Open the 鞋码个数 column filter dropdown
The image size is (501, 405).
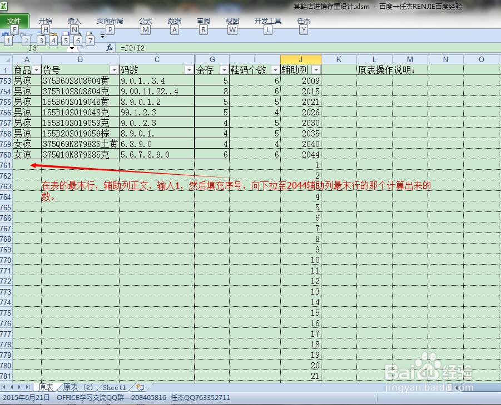point(275,70)
